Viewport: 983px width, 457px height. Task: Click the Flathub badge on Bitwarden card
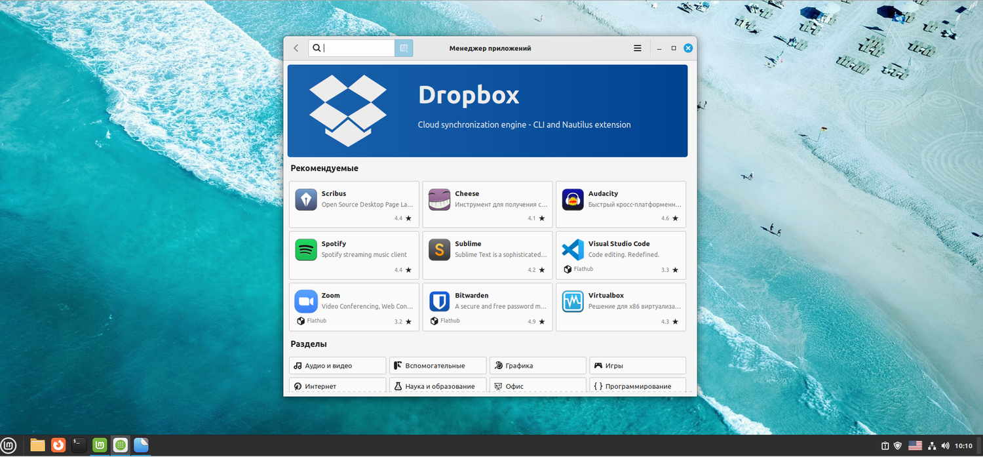tap(445, 321)
